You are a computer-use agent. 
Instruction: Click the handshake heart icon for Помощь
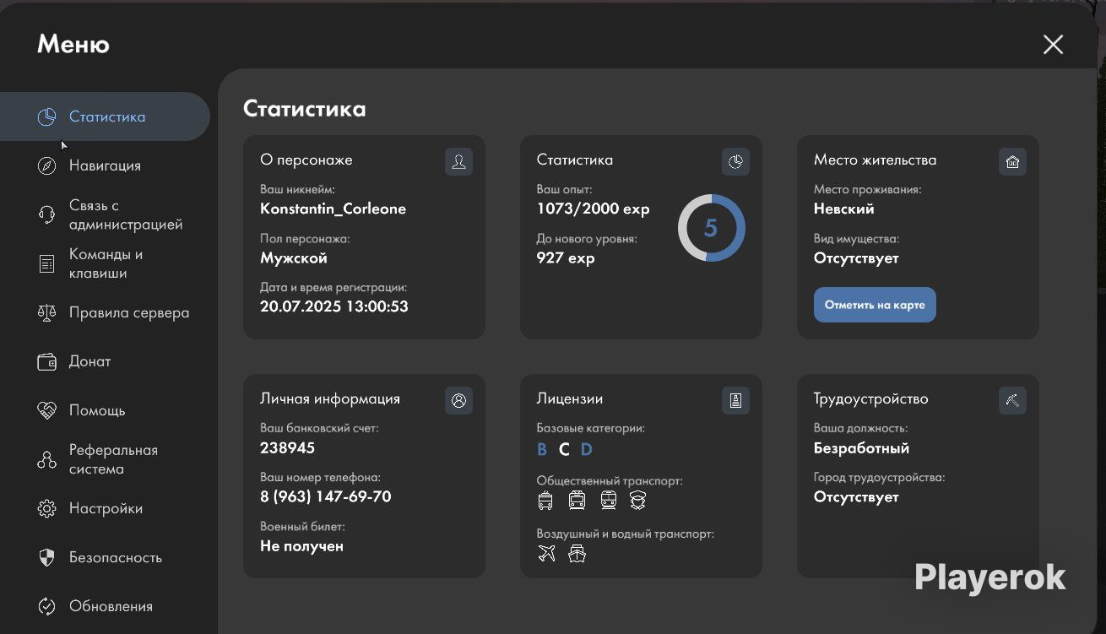point(47,410)
